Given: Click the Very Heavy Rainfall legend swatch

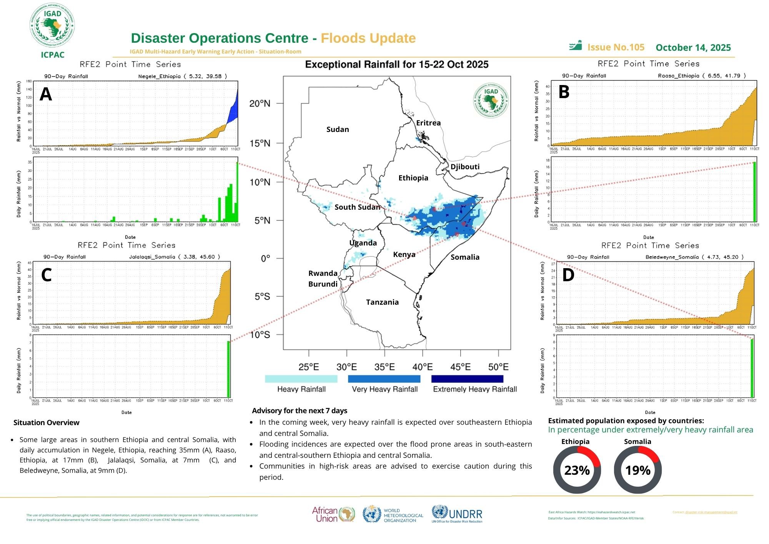Looking at the screenshot, I should pos(384,379).
